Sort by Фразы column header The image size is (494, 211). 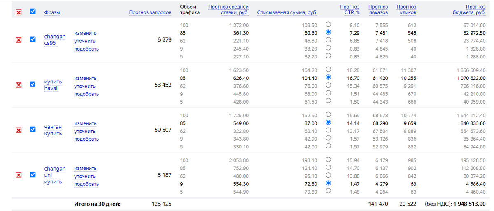pos(52,12)
